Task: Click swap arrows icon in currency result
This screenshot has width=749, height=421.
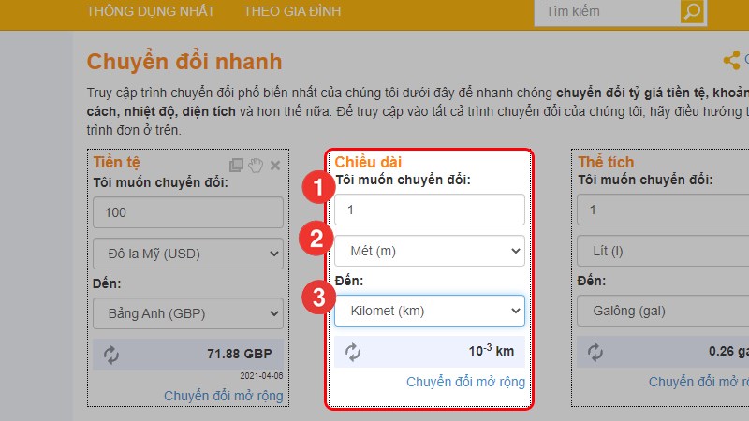Action: 111,355
